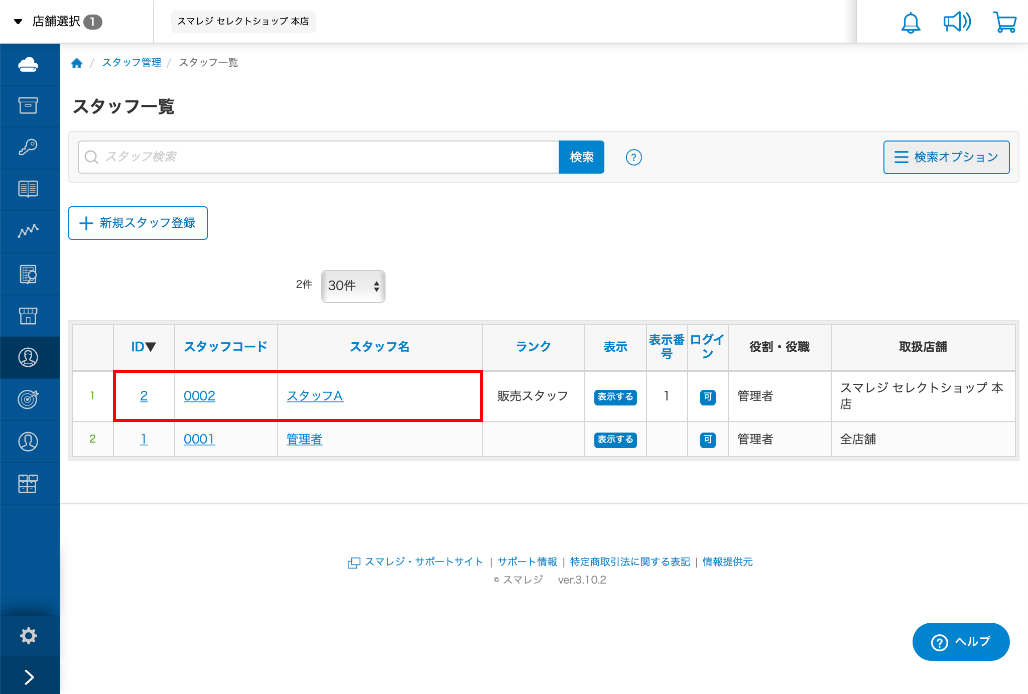Open the 店舗選択 store selection dropdown

pos(58,22)
